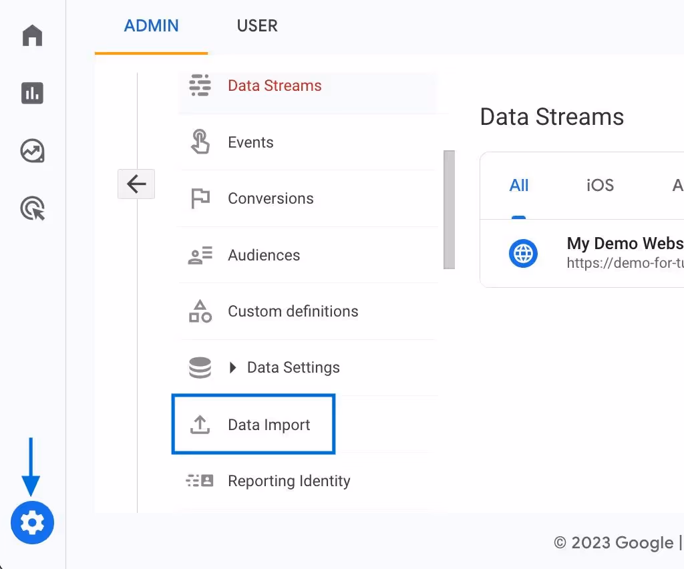This screenshot has height=569, width=684.
Task: Show All data streams tab
Action: [x=518, y=185]
